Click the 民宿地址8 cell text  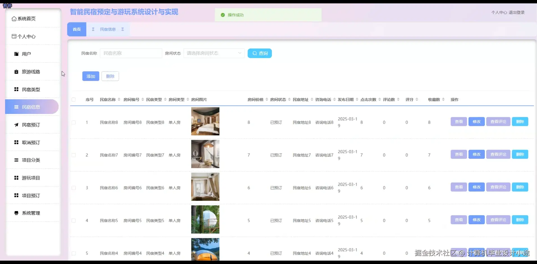[x=302, y=122]
